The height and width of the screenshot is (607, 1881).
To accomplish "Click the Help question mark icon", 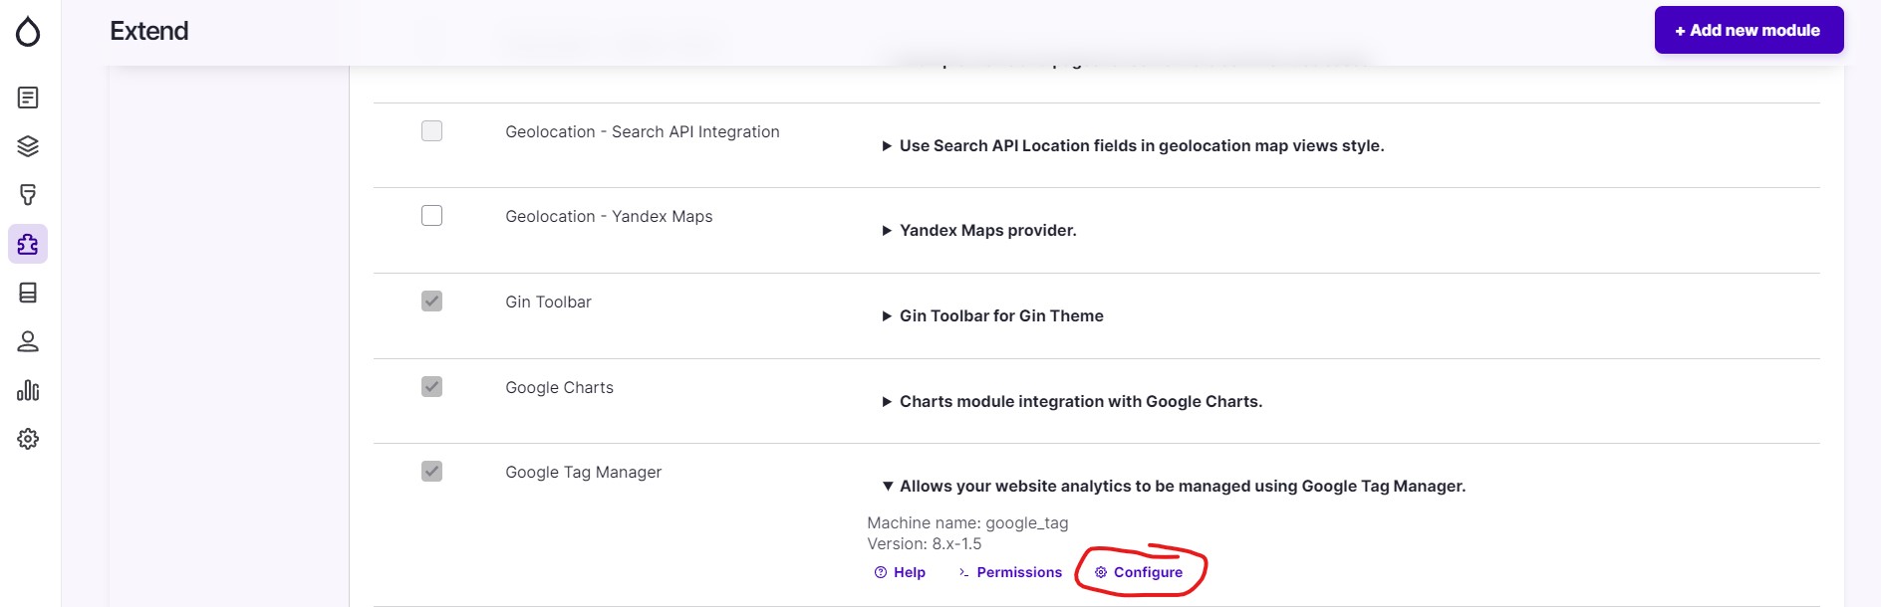I will [881, 572].
